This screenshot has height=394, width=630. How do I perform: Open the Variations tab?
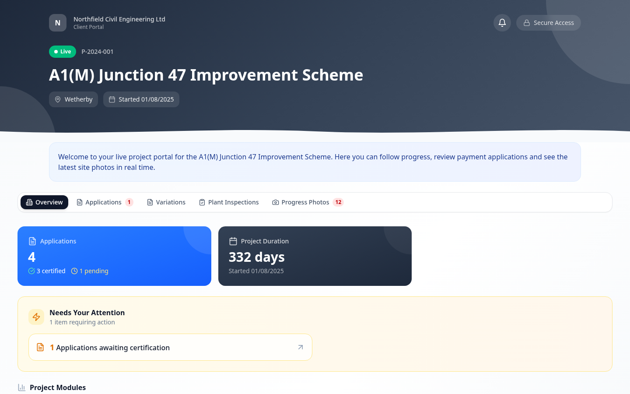click(x=166, y=202)
